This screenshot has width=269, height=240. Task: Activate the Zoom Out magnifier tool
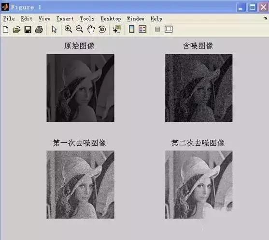tap(79, 29)
